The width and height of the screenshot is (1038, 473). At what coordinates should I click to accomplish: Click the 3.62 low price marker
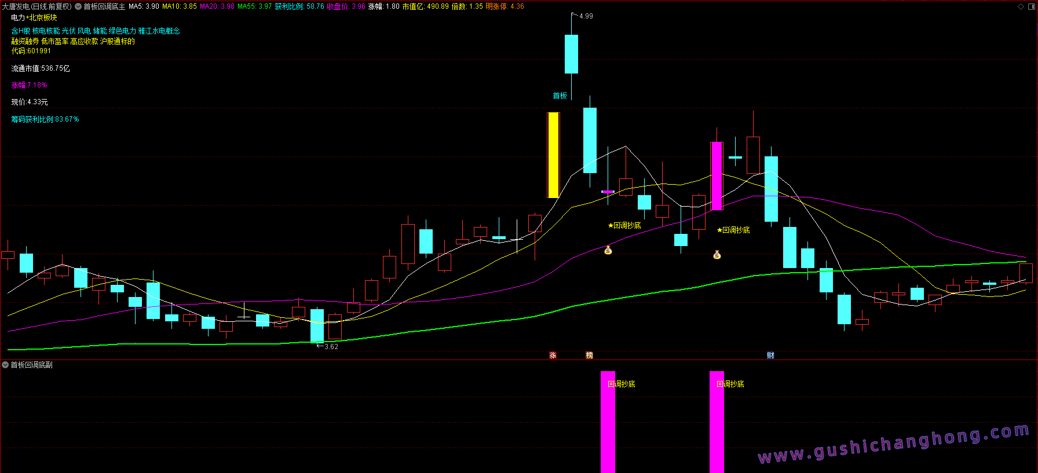click(331, 347)
